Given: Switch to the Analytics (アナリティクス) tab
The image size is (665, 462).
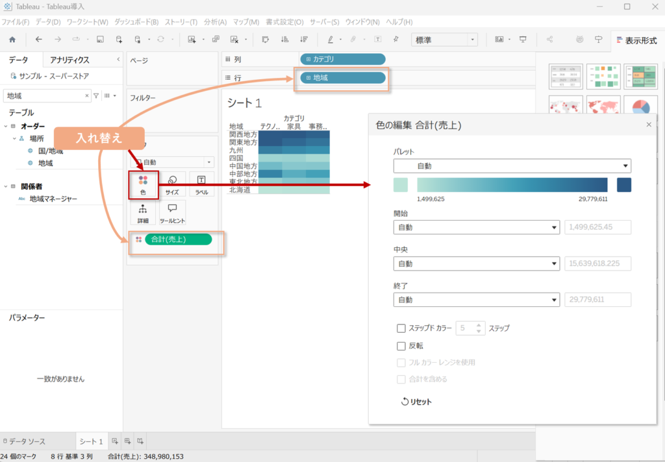Looking at the screenshot, I should click(69, 60).
